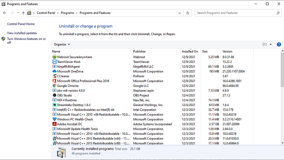Expand the chevron after Control Panel breadcrumb
This screenshot has width=284, height=160.
coord(58,13)
